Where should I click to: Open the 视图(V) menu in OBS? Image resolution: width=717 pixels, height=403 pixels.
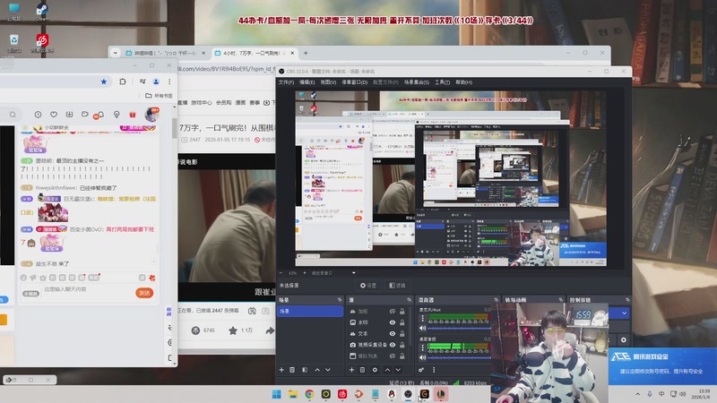tap(328, 82)
